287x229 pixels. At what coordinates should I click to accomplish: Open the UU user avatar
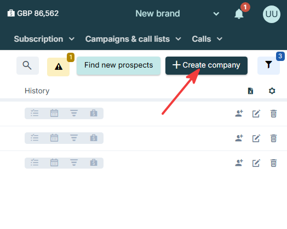pos(272,14)
